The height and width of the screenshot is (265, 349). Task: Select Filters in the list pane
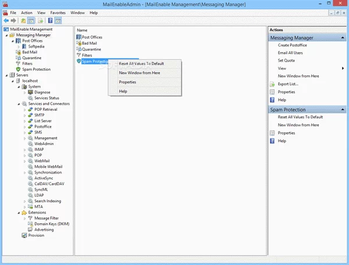[x=87, y=55]
